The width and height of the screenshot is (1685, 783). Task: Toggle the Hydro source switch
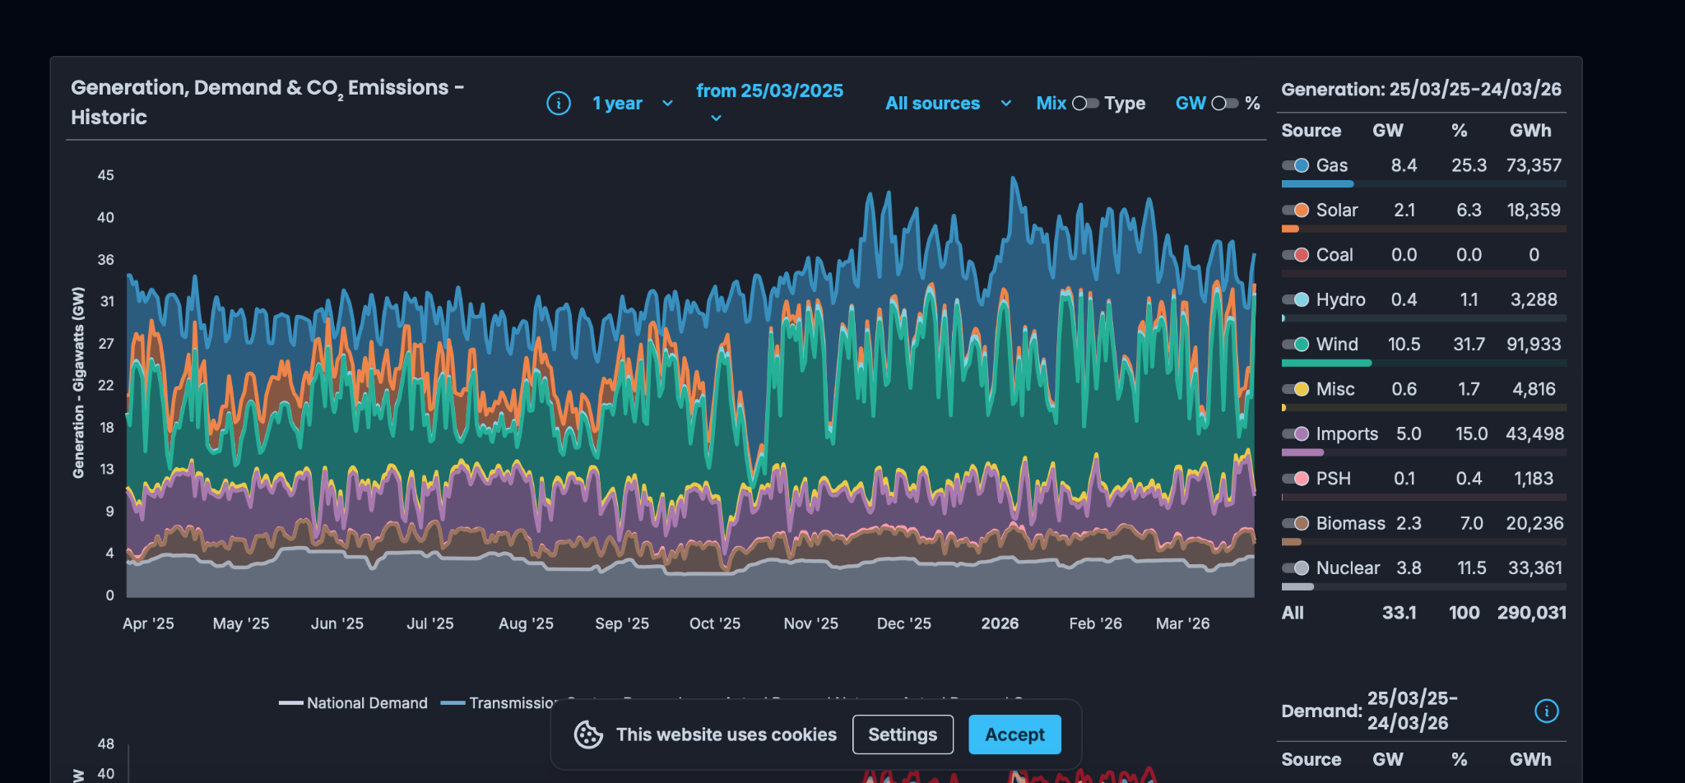1295,300
